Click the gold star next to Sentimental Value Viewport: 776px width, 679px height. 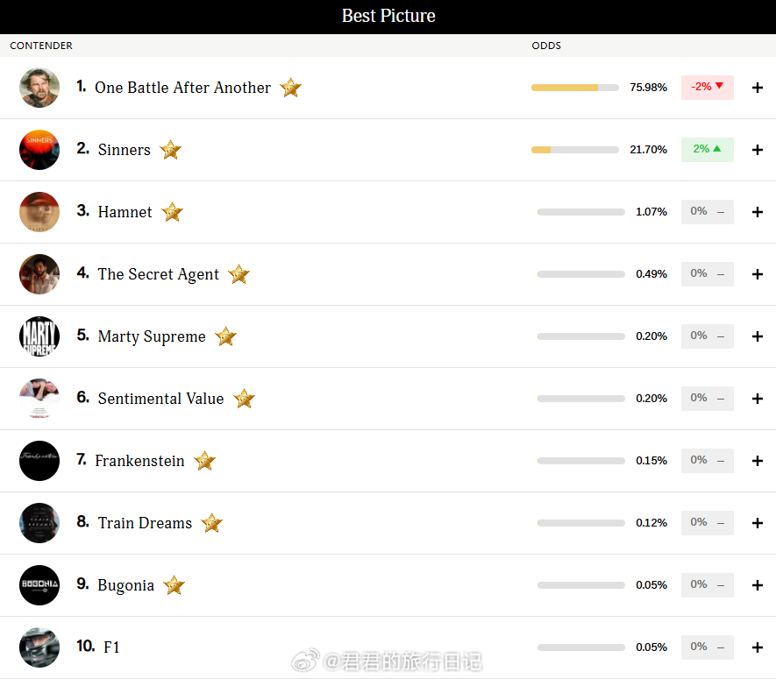tap(244, 399)
